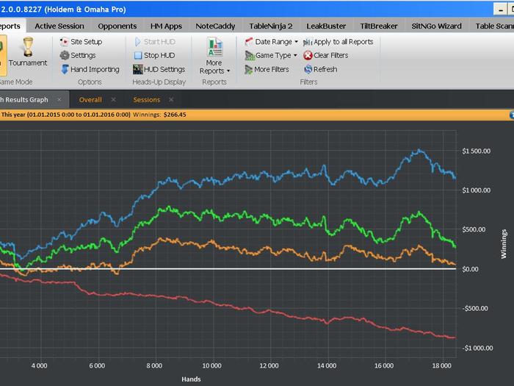The image size is (514, 386).
Task: Click the Date Range calendar icon
Action: pos(249,42)
